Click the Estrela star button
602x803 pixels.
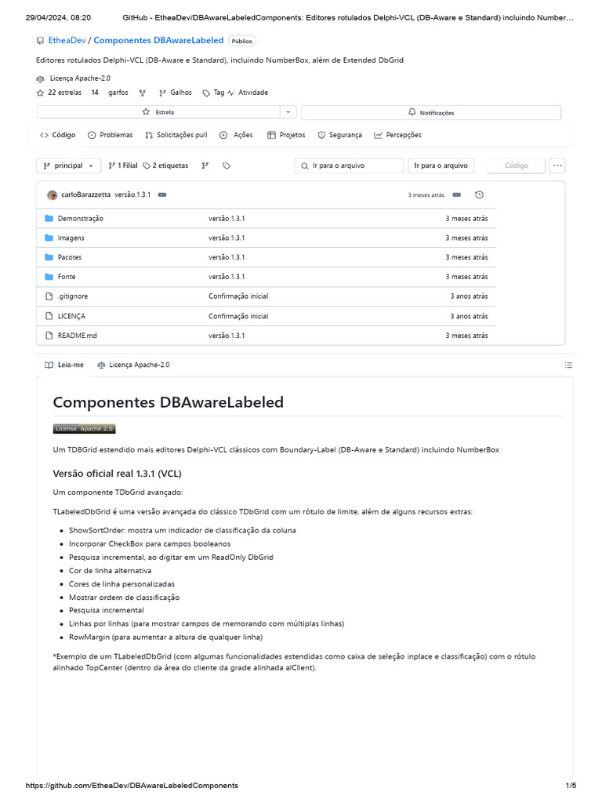coord(158,112)
